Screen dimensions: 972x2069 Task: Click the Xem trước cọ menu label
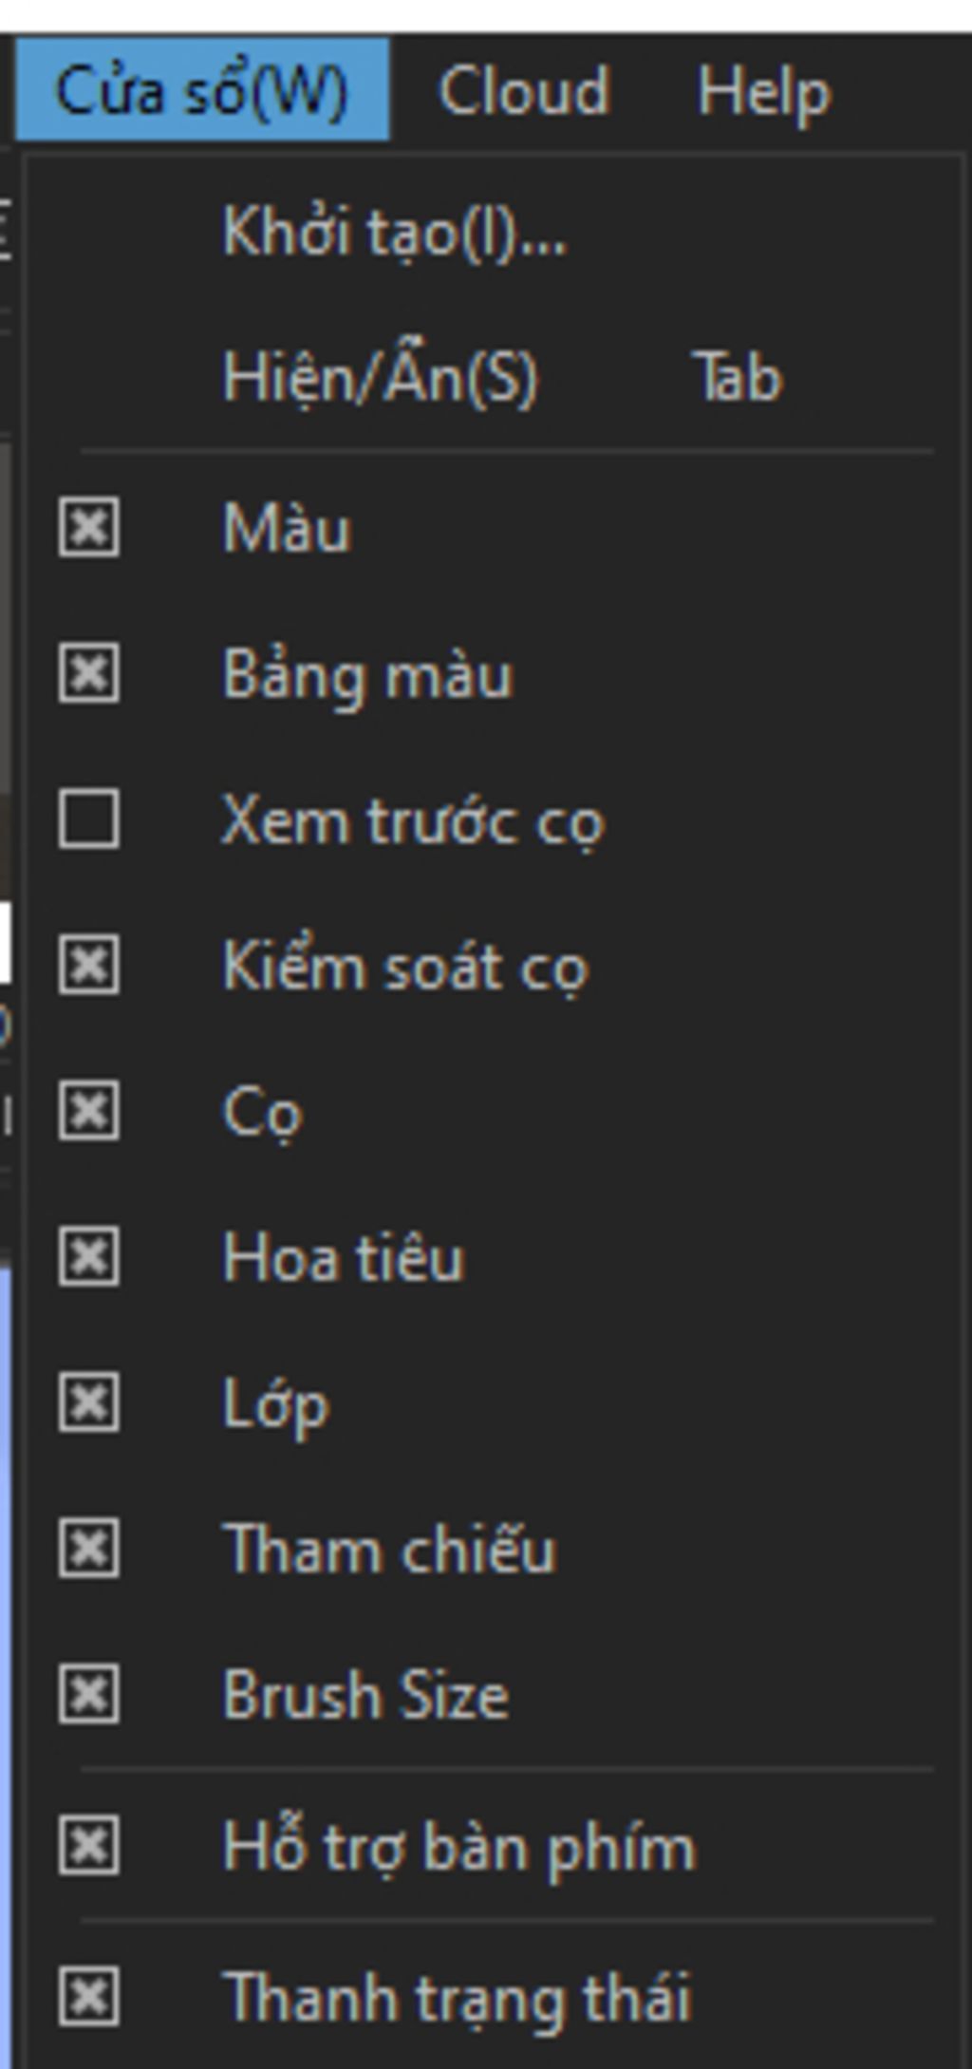coord(412,820)
